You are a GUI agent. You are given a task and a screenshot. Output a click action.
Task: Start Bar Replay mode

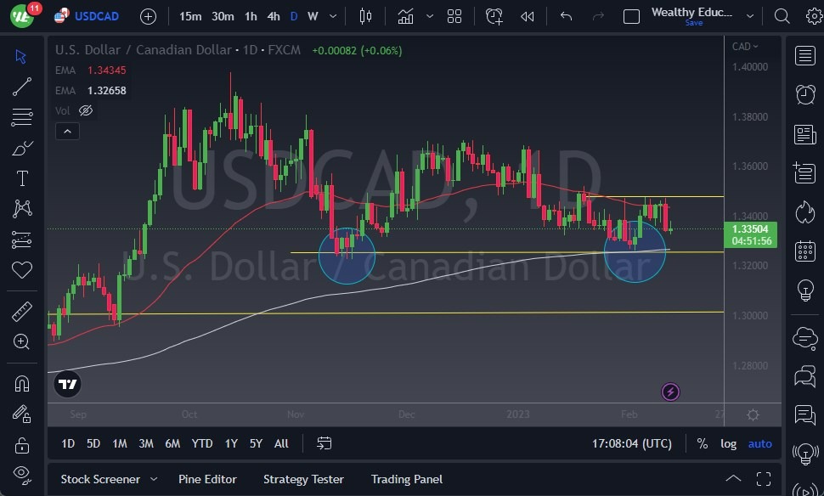[527, 15]
